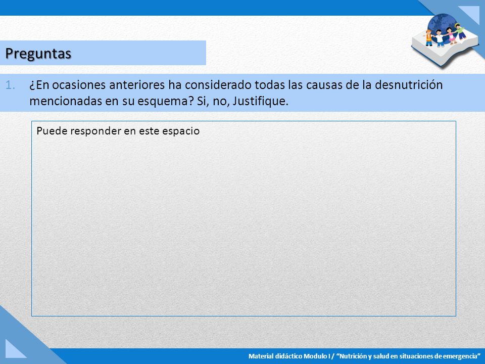485x364 pixels.
Task: Click the "Puede responder en este espacio" answer box
Action: [244, 218]
